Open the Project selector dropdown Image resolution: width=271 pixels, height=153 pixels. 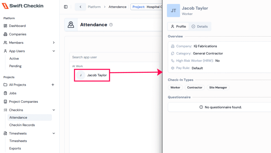[x=146, y=7]
